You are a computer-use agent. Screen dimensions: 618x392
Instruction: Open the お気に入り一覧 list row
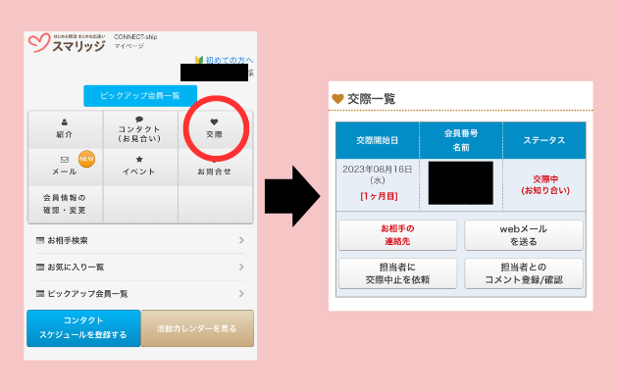(x=140, y=268)
